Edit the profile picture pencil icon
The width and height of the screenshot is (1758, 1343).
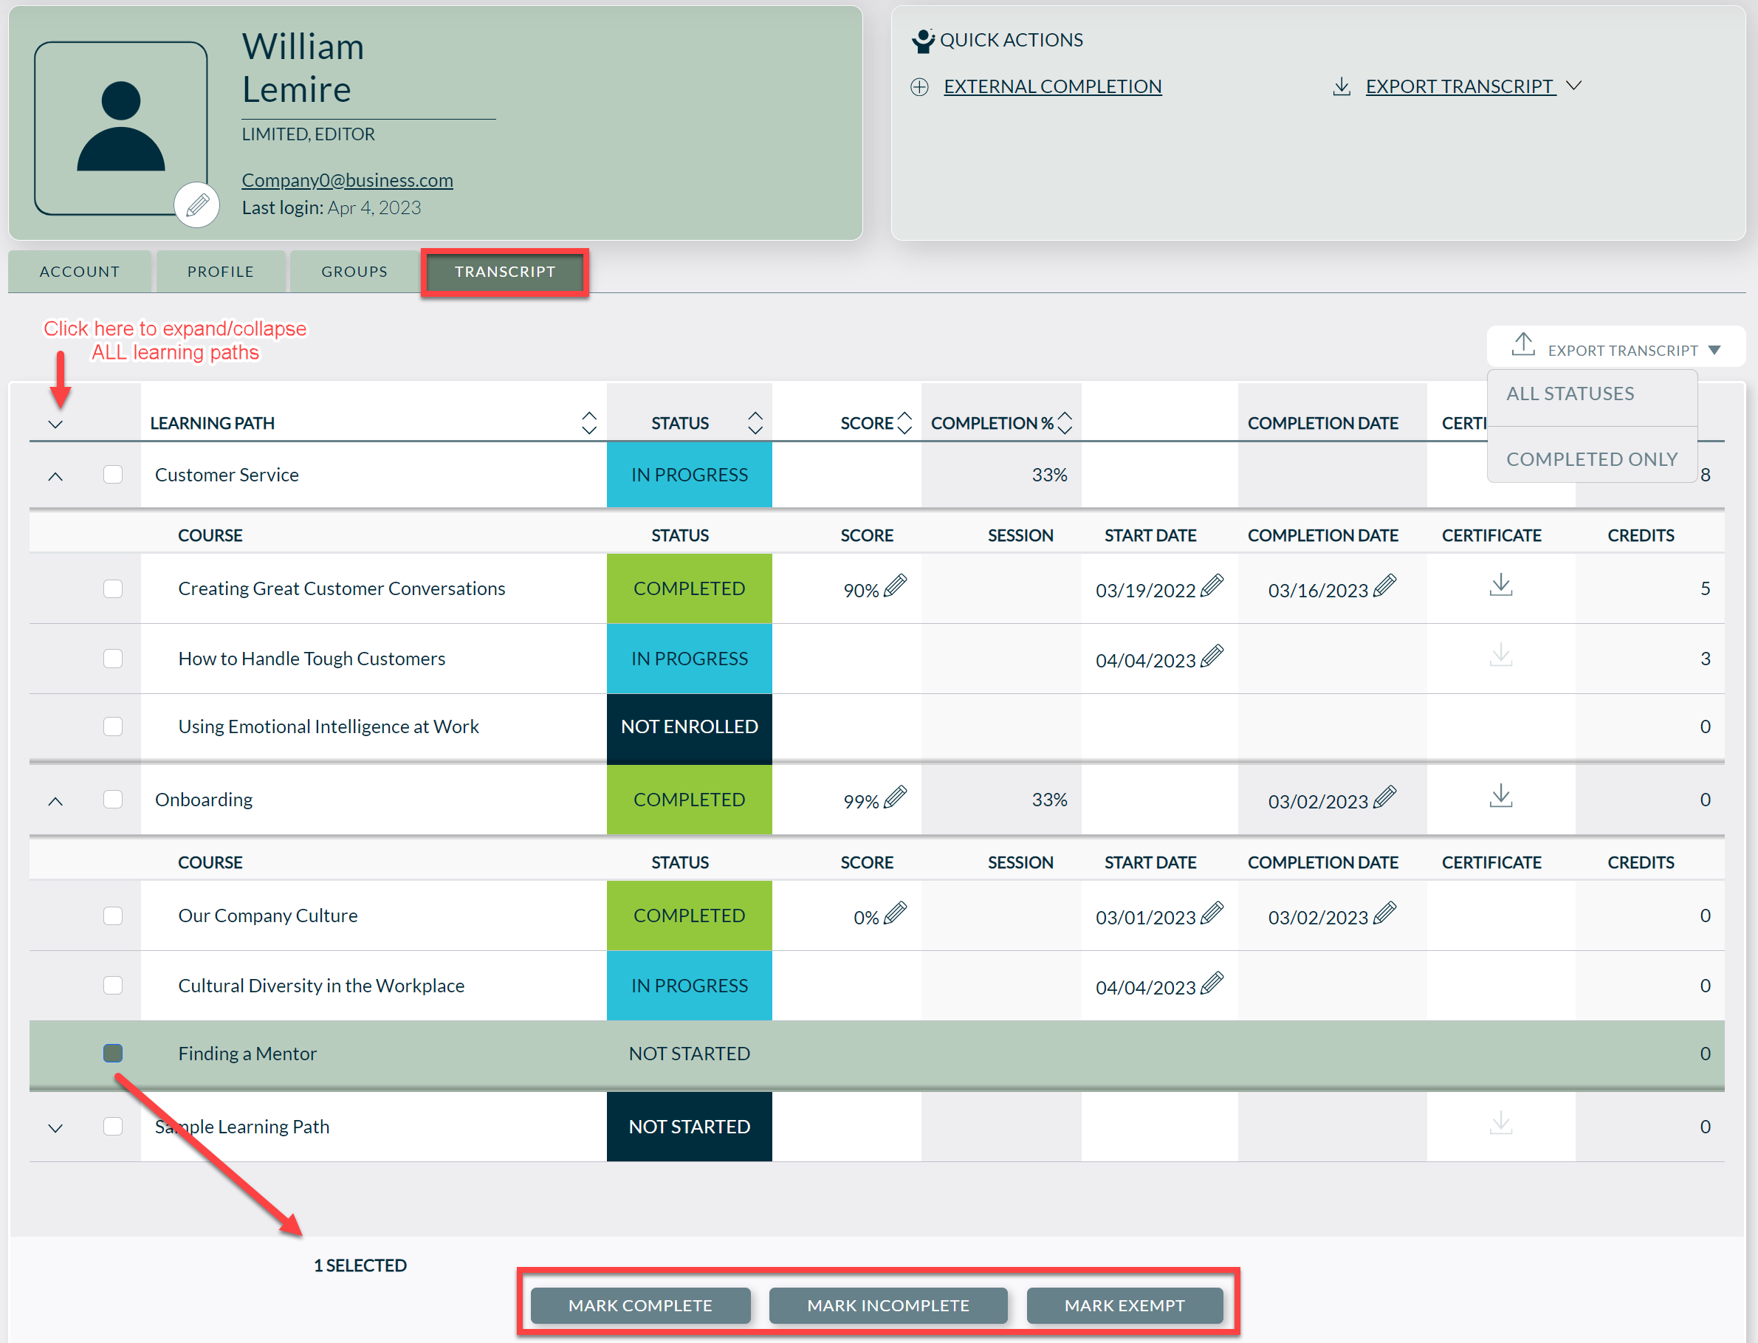[196, 205]
